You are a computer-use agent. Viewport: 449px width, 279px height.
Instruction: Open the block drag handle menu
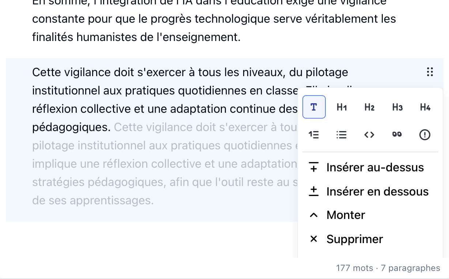pyautogui.click(x=430, y=72)
